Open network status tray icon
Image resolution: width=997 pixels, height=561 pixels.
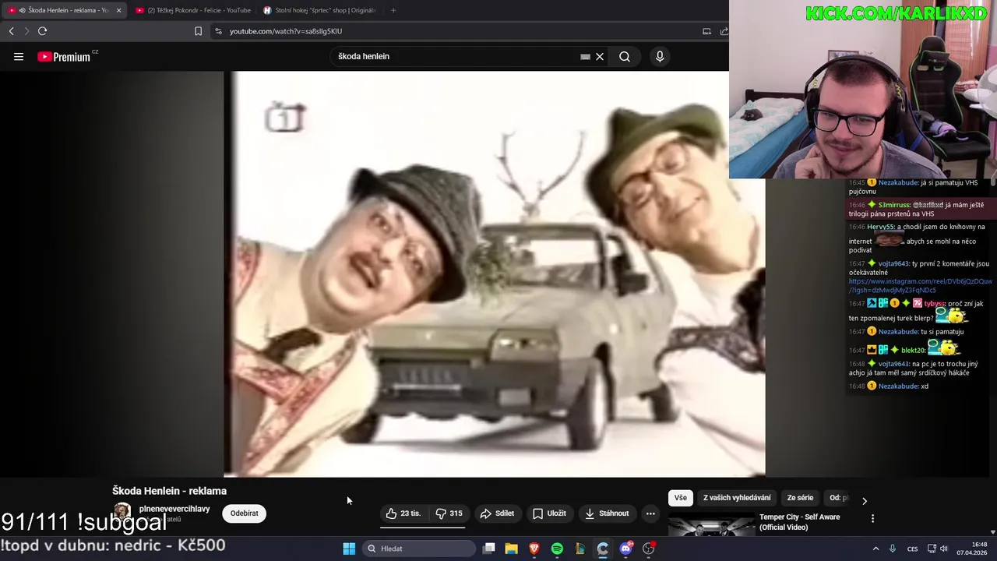(x=932, y=549)
